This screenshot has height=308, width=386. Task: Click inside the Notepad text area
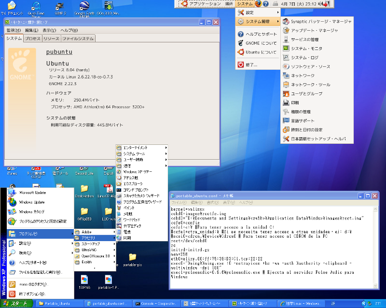272,247
